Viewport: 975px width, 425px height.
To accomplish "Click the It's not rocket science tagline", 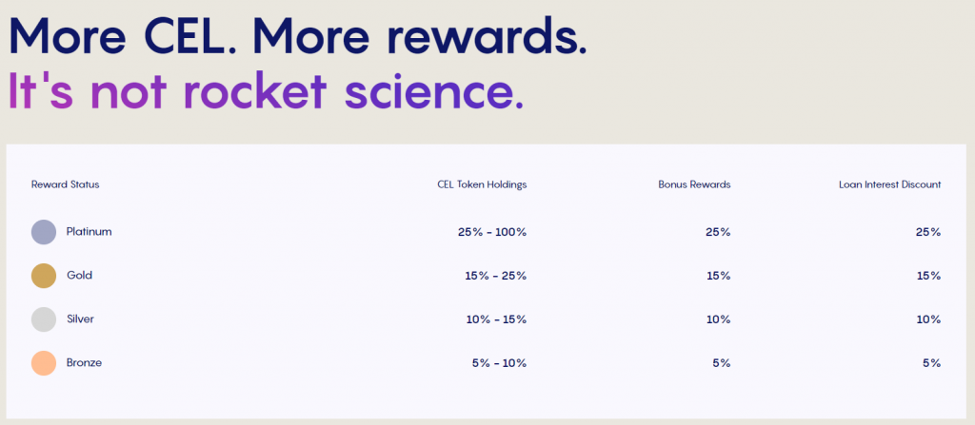I will click(267, 91).
